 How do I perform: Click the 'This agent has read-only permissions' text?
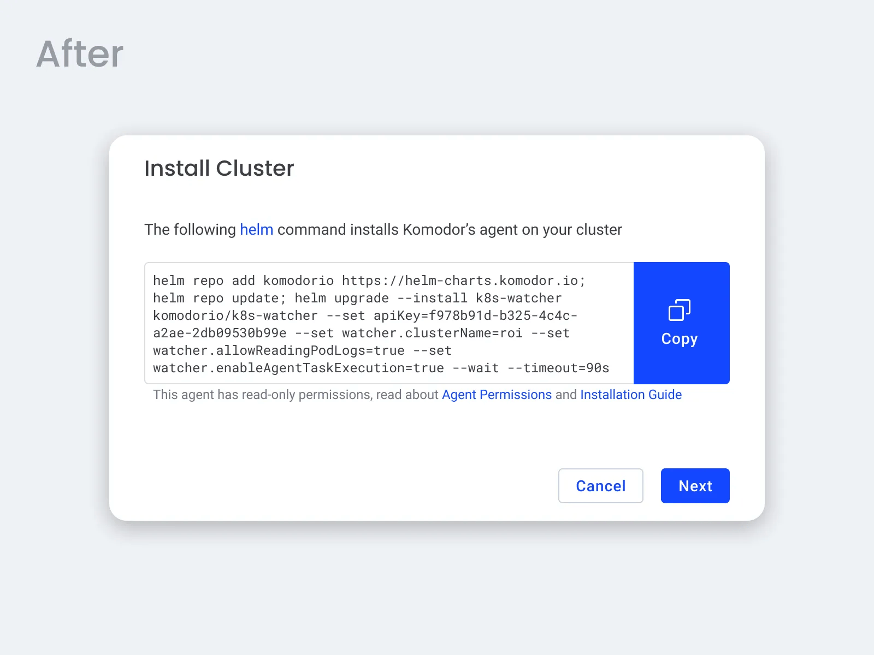[262, 395]
